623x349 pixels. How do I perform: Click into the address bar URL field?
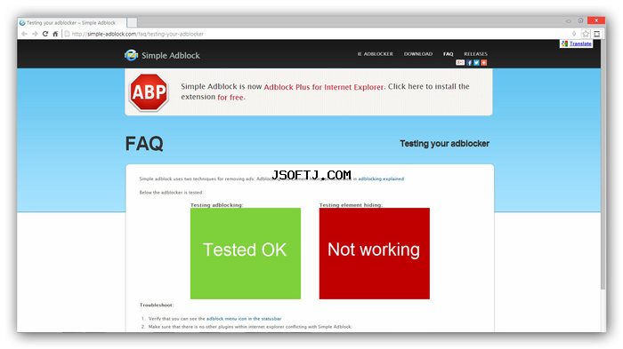tap(318, 34)
